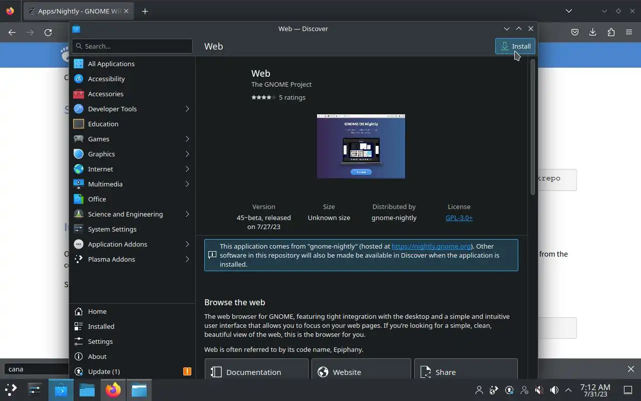Viewport: 641px width, 401px height.
Task: Click Firefox back navigation arrow
Action: point(12,32)
